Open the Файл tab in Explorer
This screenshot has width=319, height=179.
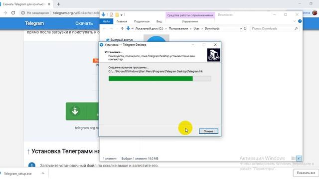point(106,21)
